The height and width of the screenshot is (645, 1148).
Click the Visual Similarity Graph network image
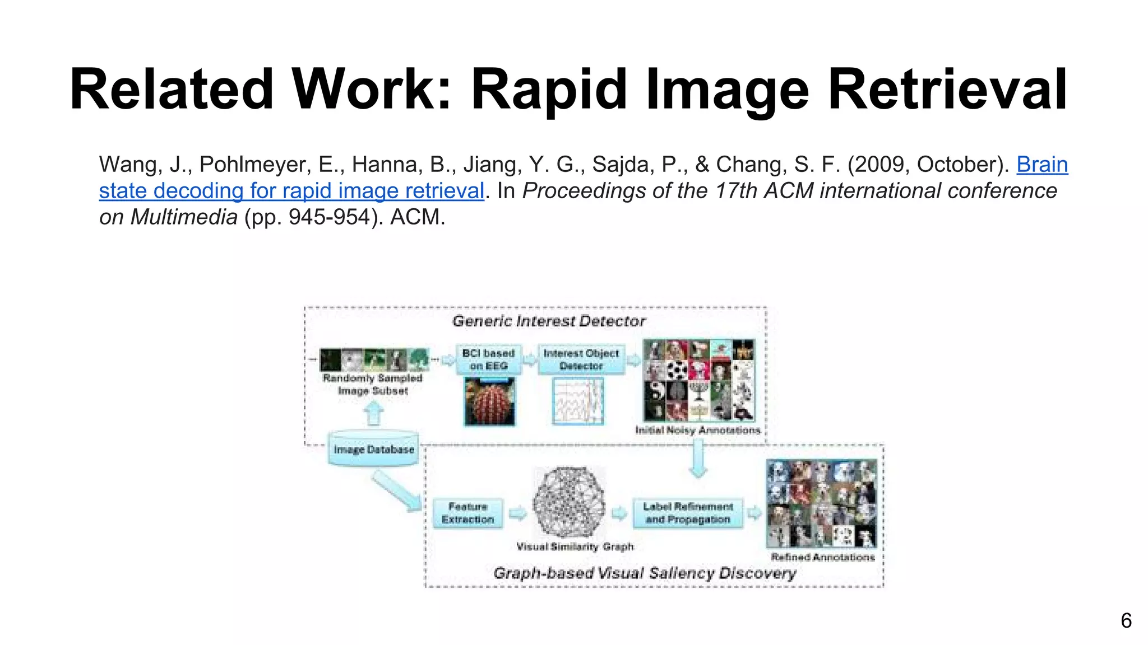click(x=569, y=502)
